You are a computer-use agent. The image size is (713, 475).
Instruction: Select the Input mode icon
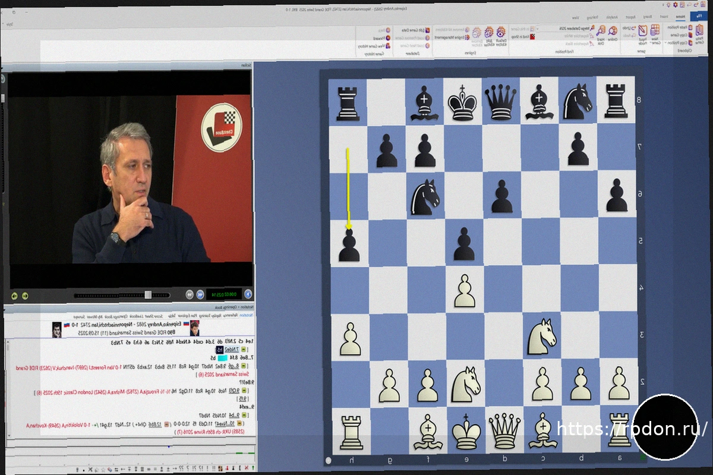click(641, 32)
